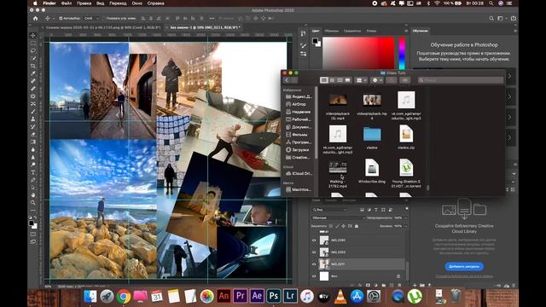Open Premiere Pro from the Dock
The height and width of the screenshot is (307, 546).
[240, 296]
